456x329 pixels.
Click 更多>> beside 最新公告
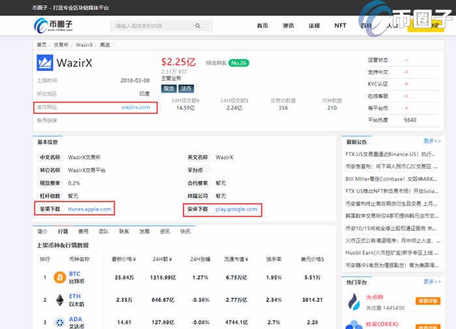tap(432, 141)
